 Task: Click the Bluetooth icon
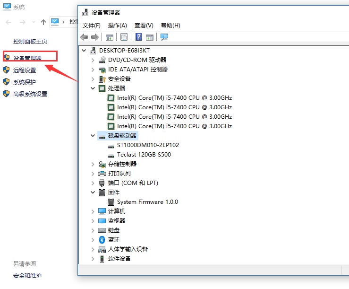tap(102, 240)
